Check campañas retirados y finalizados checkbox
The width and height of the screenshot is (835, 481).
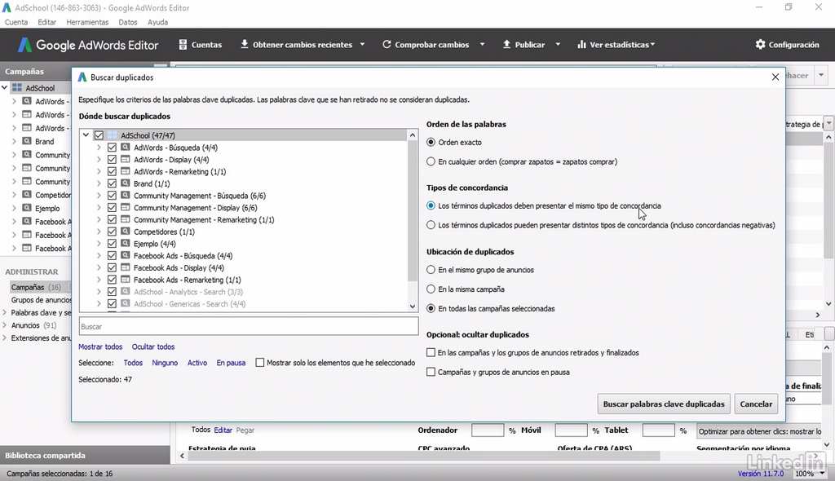(x=431, y=353)
